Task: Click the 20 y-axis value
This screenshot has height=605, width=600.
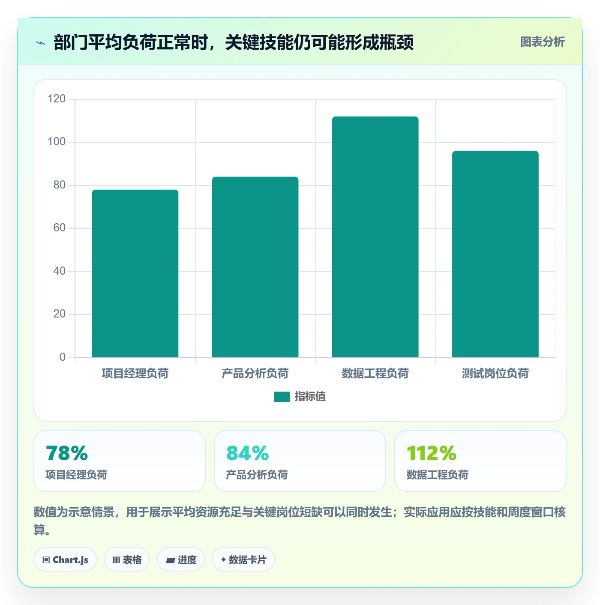Action: [60, 314]
